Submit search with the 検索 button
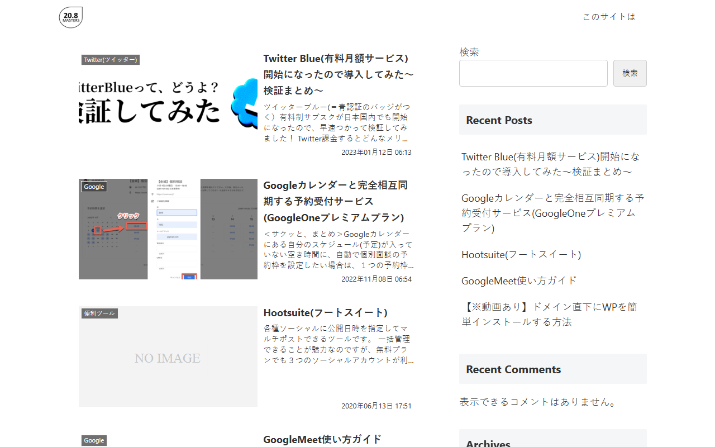Screen dimensions: 715x447 click(x=630, y=73)
